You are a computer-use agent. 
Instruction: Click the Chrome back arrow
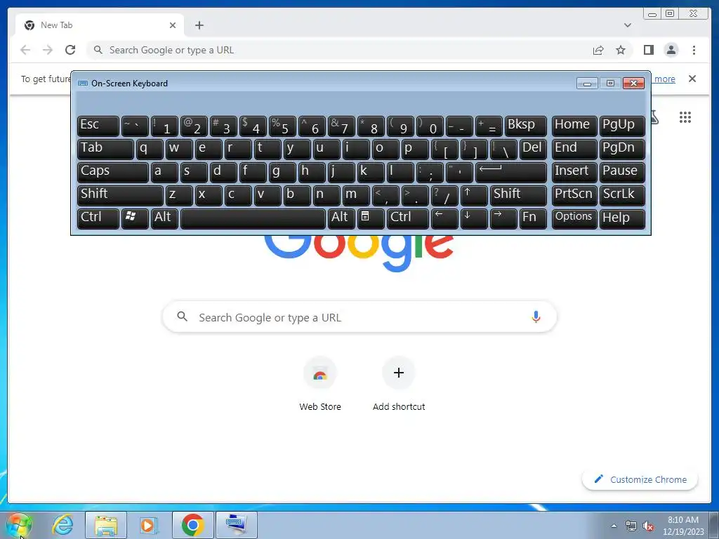tap(25, 50)
